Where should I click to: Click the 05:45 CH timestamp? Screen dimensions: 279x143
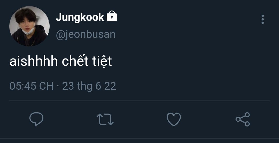click(x=31, y=86)
